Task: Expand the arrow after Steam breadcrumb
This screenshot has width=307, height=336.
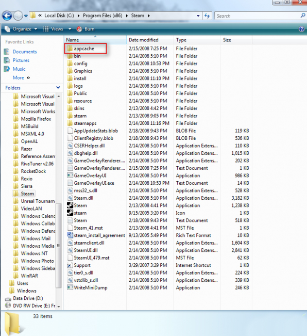Action: click(149, 15)
